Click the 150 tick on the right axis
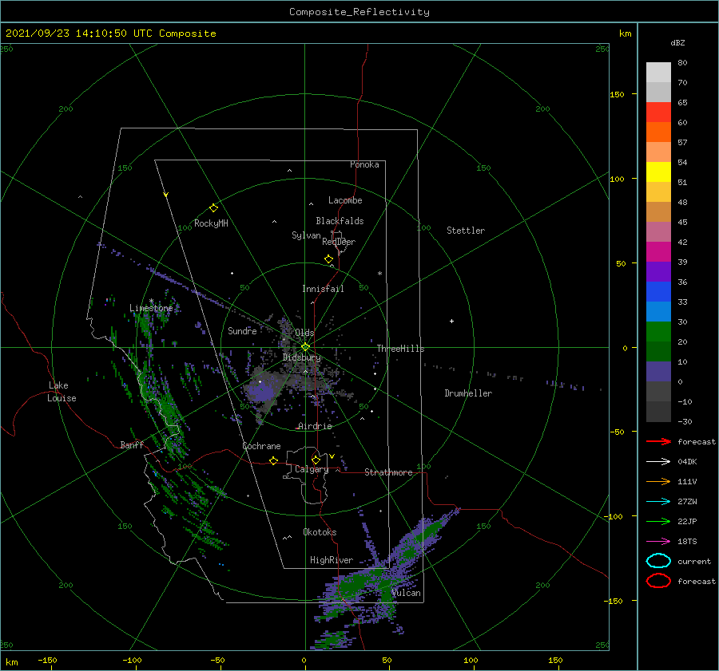 pyautogui.click(x=618, y=94)
